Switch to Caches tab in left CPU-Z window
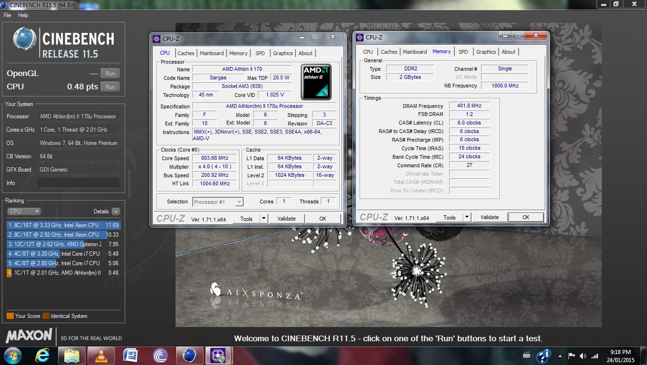 [186, 53]
